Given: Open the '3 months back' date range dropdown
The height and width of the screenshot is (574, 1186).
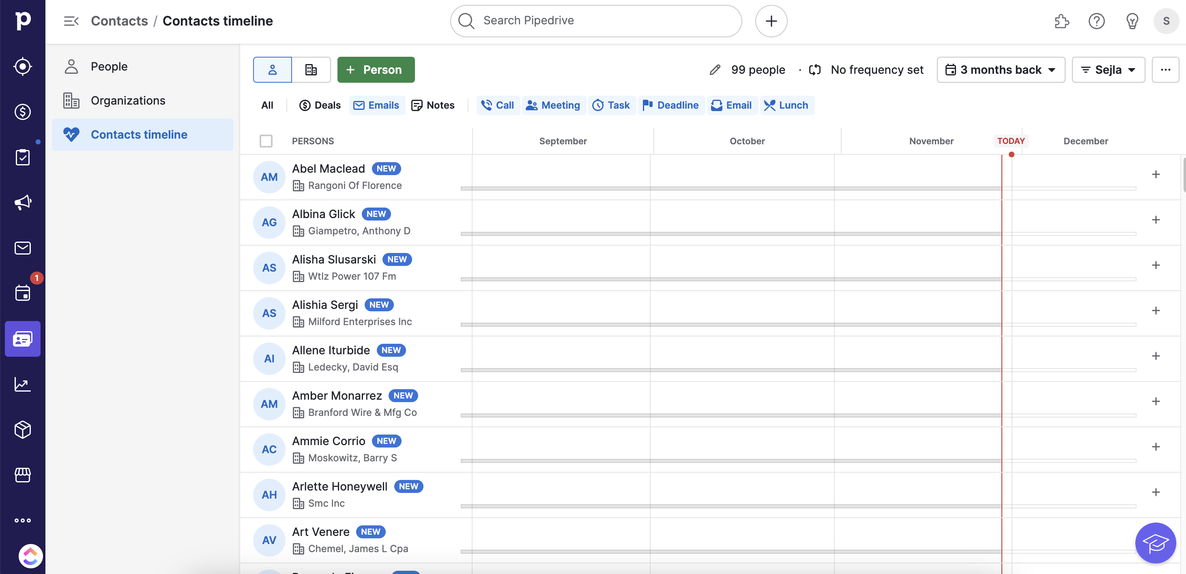Looking at the screenshot, I should pos(1001,69).
